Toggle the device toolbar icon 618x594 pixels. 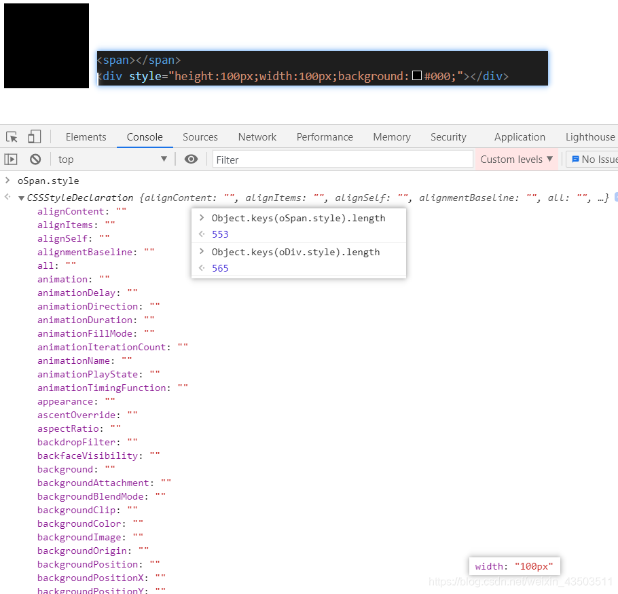[34, 136]
